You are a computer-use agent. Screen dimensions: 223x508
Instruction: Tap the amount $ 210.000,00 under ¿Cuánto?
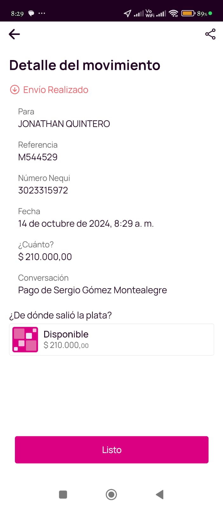45,257
